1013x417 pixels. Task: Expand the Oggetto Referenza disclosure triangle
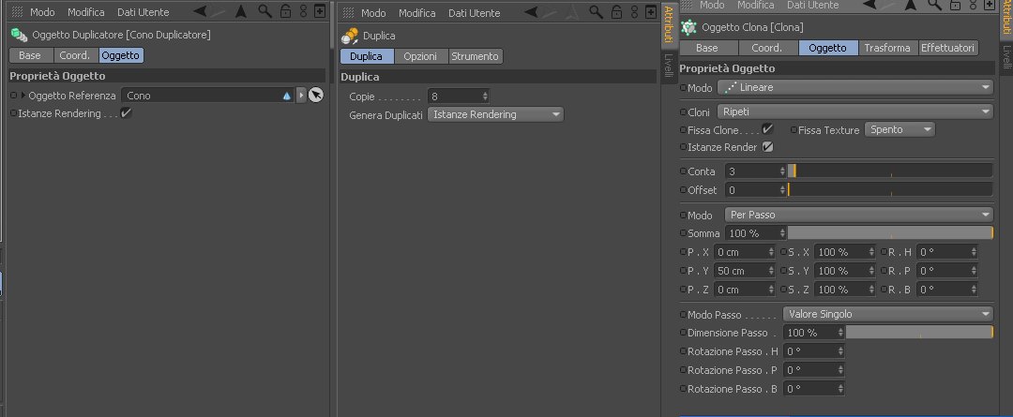pyautogui.click(x=24, y=96)
